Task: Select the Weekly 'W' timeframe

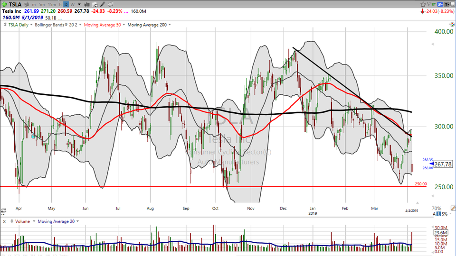Action: point(72,4)
